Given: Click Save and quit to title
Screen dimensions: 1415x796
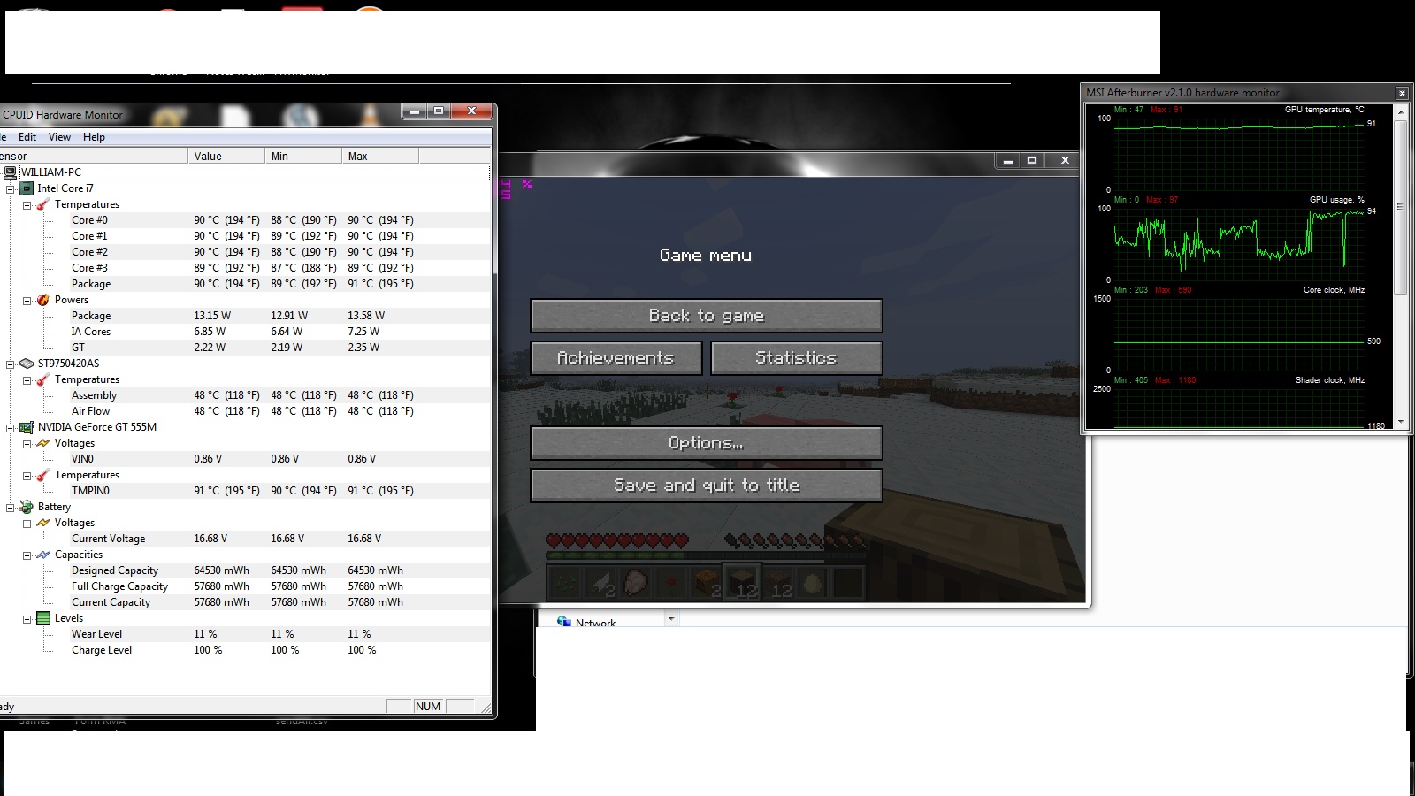Looking at the screenshot, I should tap(707, 486).
